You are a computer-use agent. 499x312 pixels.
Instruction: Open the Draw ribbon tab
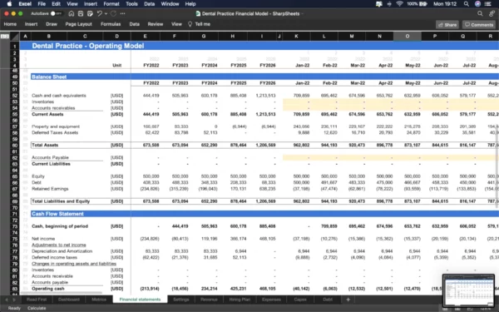[x=52, y=24]
